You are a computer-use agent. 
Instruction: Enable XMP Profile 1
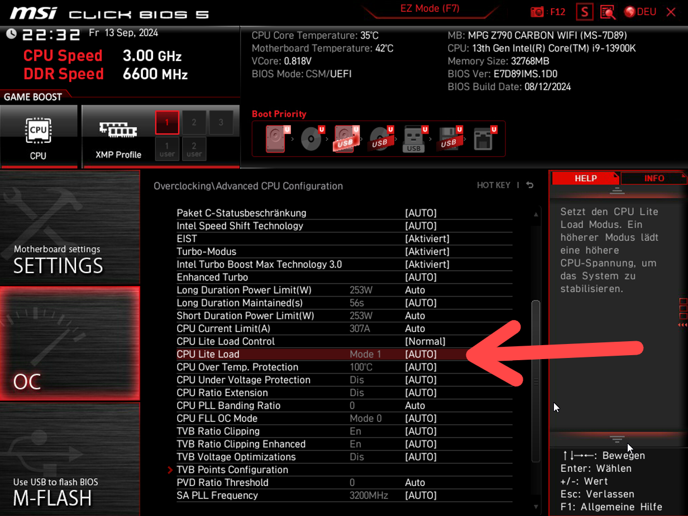(167, 122)
